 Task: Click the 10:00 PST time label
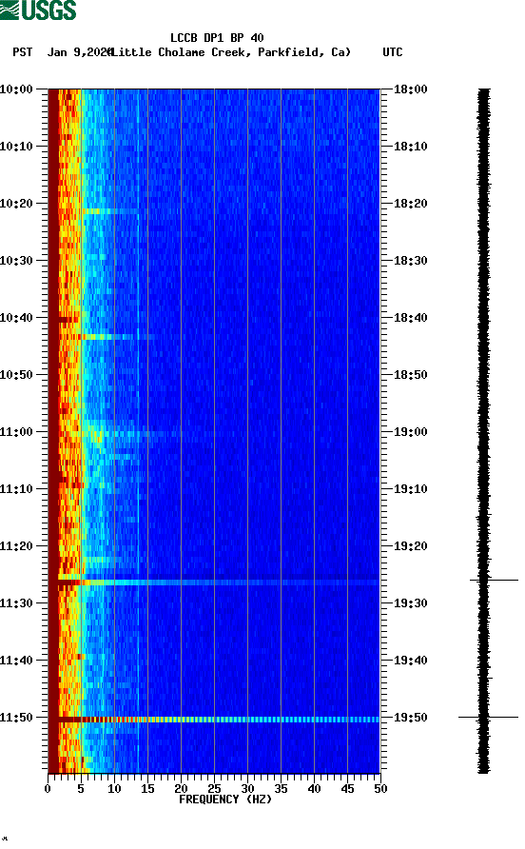point(16,89)
